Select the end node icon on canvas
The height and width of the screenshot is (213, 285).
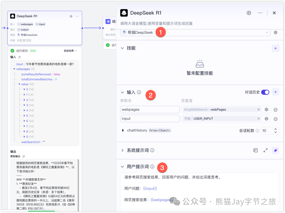click(x=108, y=21)
